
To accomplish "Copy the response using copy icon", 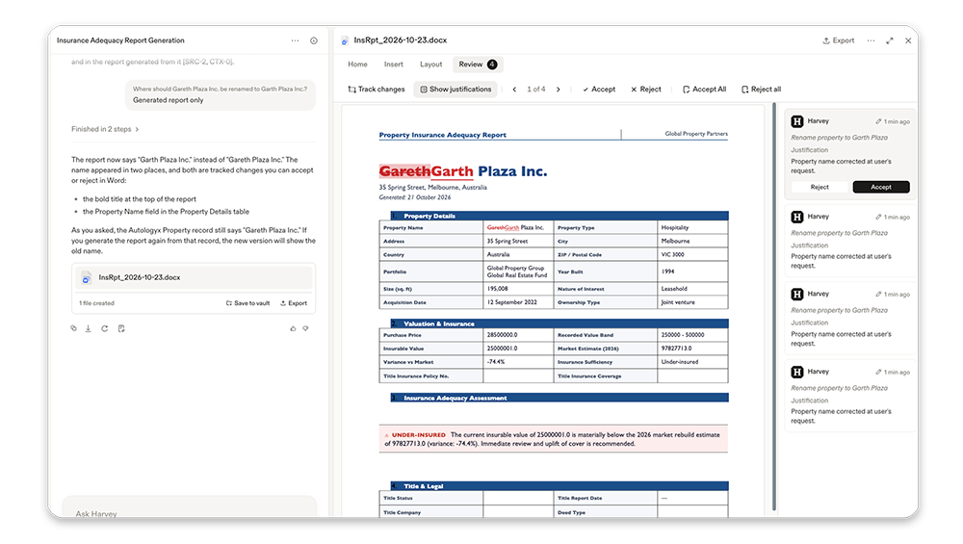I will (x=74, y=328).
